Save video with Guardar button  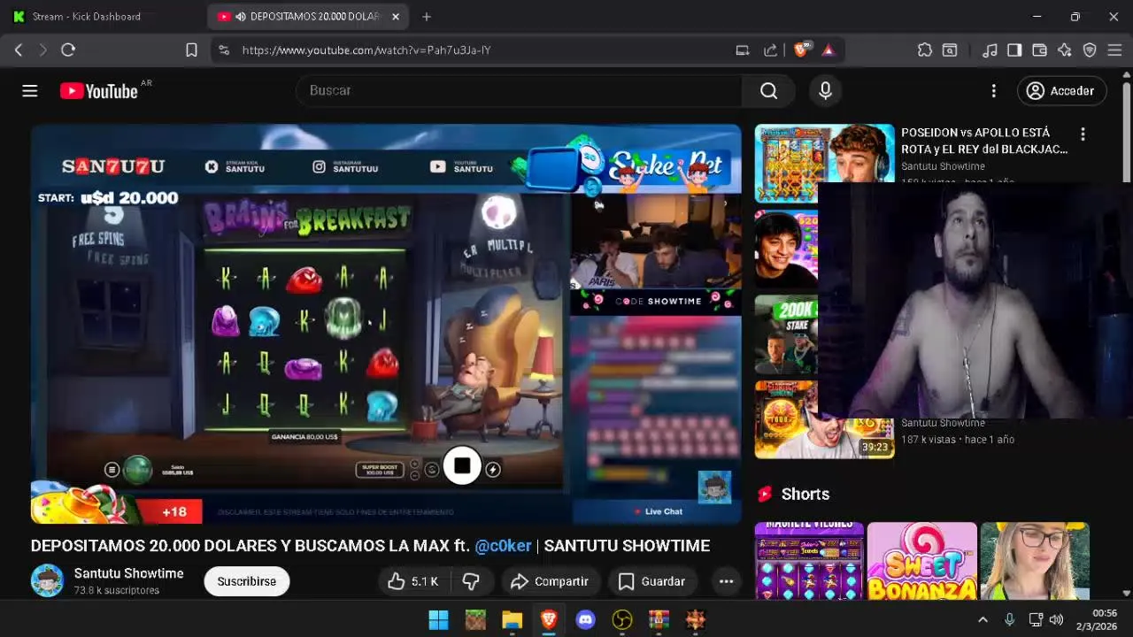(x=651, y=581)
